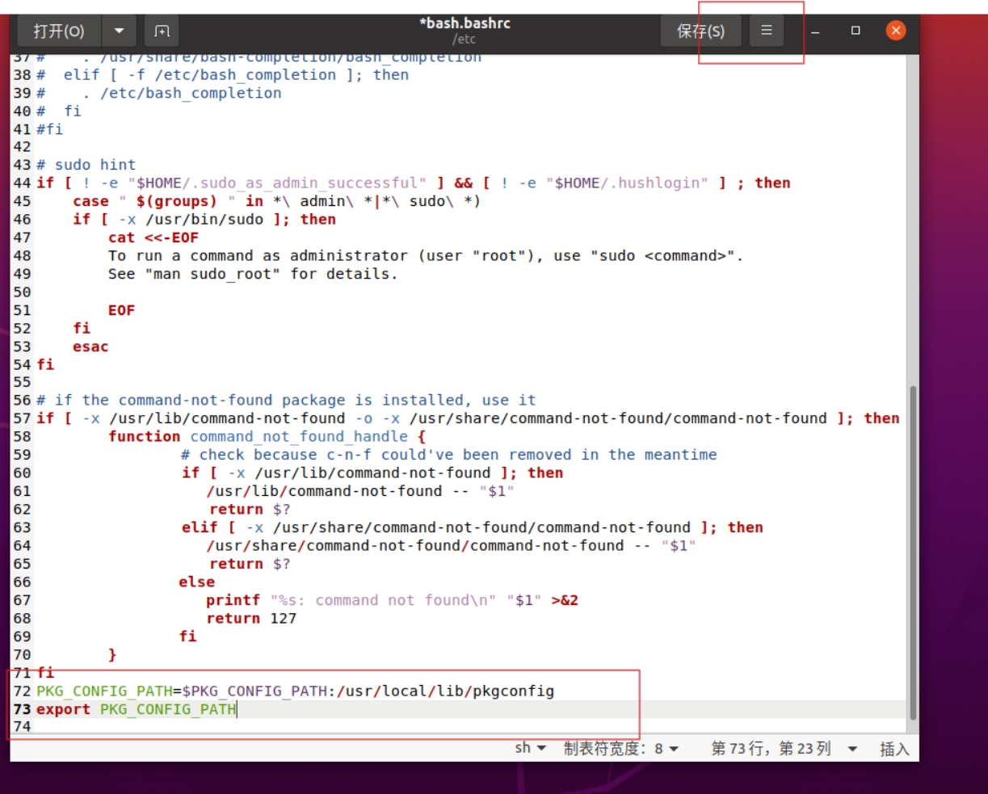Click '>&2' redirect on line 67
The height and width of the screenshot is (794, 988).
tap(565, 600)
